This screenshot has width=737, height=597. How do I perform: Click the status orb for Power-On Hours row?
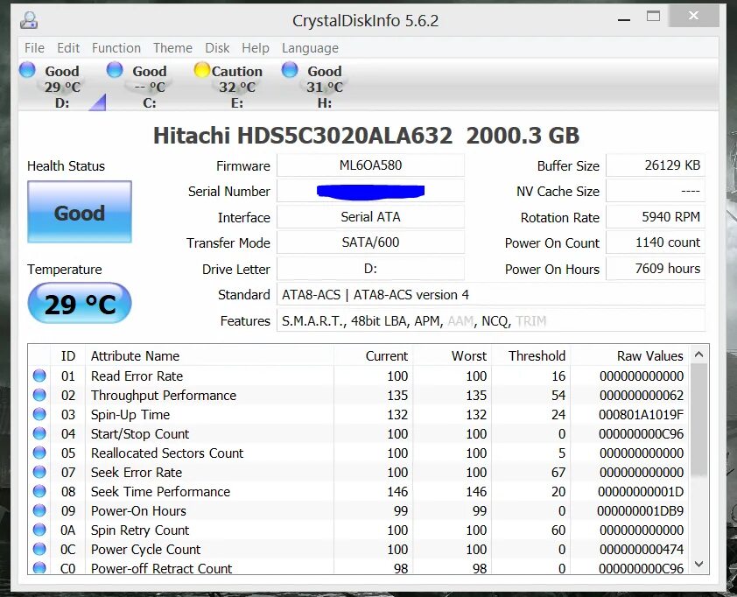pos(39,510)
